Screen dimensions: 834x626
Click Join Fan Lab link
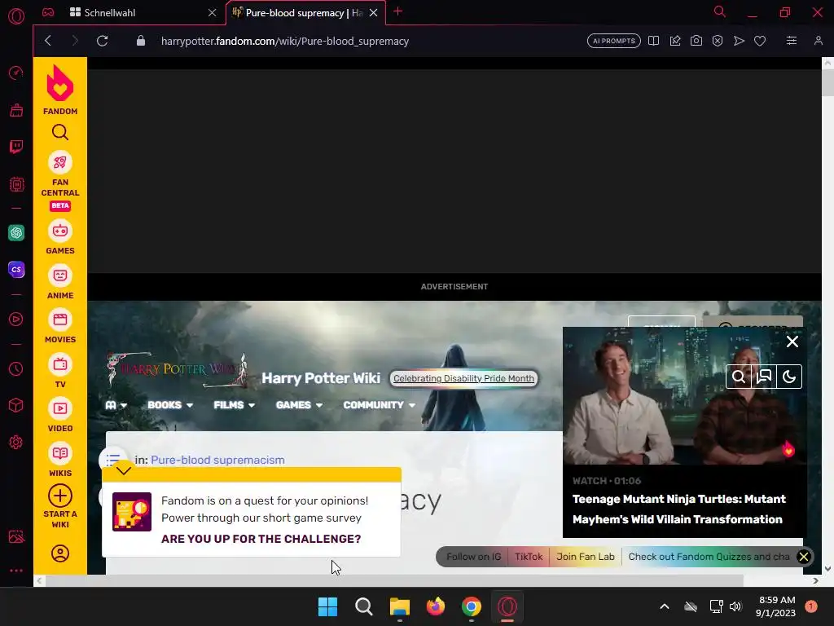(x=585, y=557)
